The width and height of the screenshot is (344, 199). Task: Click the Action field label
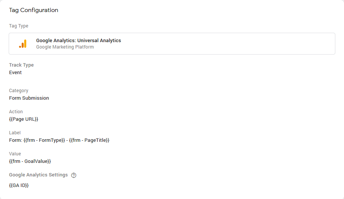(16, 112)
